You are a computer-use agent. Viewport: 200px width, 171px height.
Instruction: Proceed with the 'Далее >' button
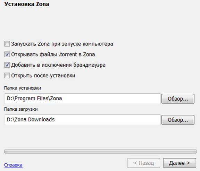point(180,163)
